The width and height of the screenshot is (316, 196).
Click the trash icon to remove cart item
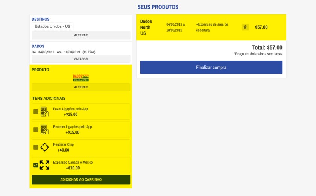[245, 27]
